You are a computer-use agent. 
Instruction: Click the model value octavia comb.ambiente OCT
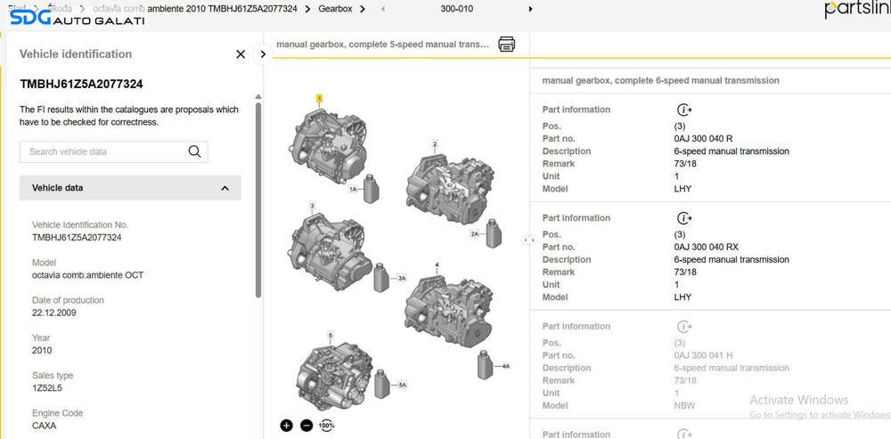(88, 275)
